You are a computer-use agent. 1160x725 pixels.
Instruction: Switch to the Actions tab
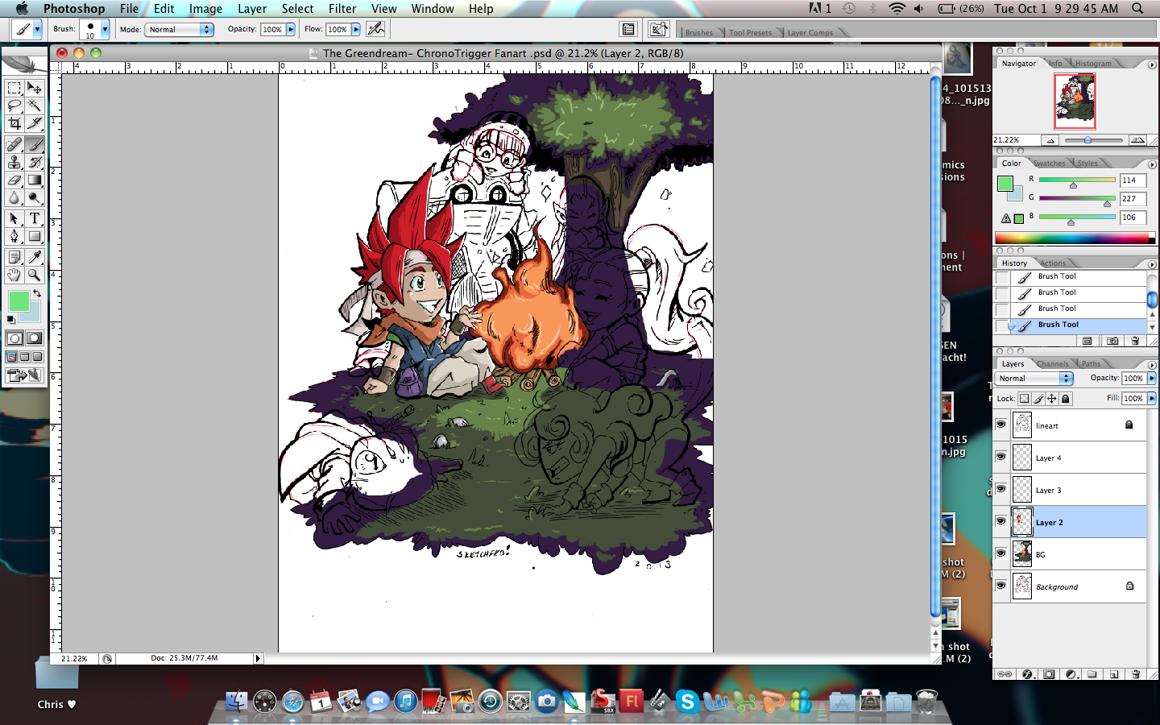point(1053,263)
